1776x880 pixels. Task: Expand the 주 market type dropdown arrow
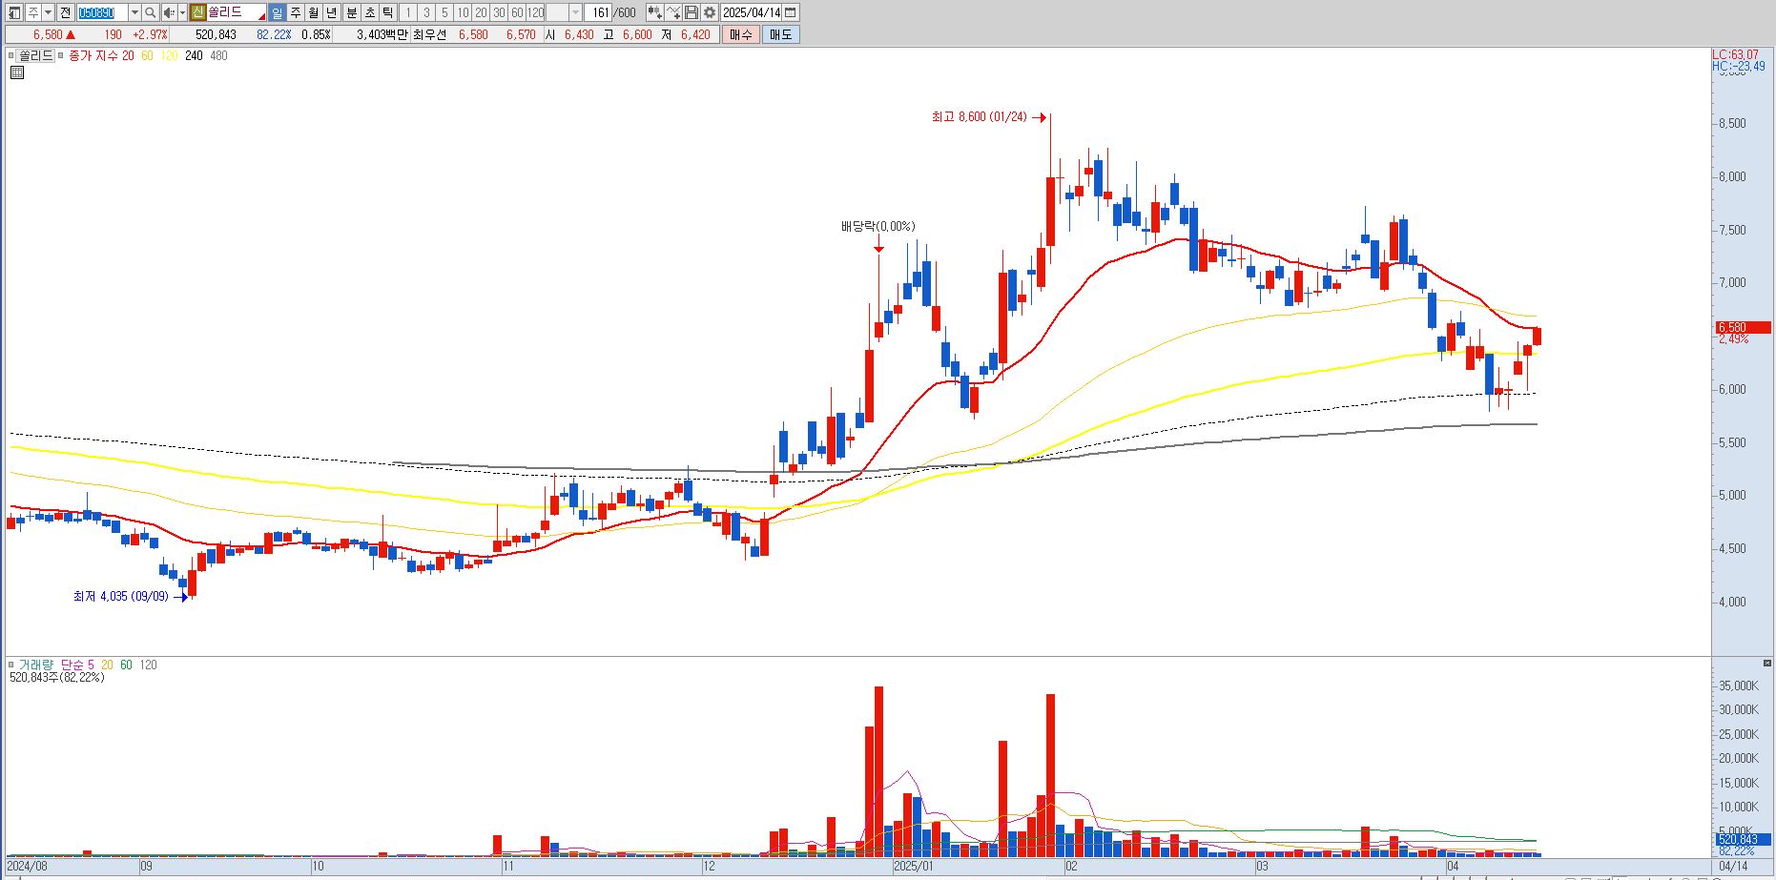pos(49,12)
